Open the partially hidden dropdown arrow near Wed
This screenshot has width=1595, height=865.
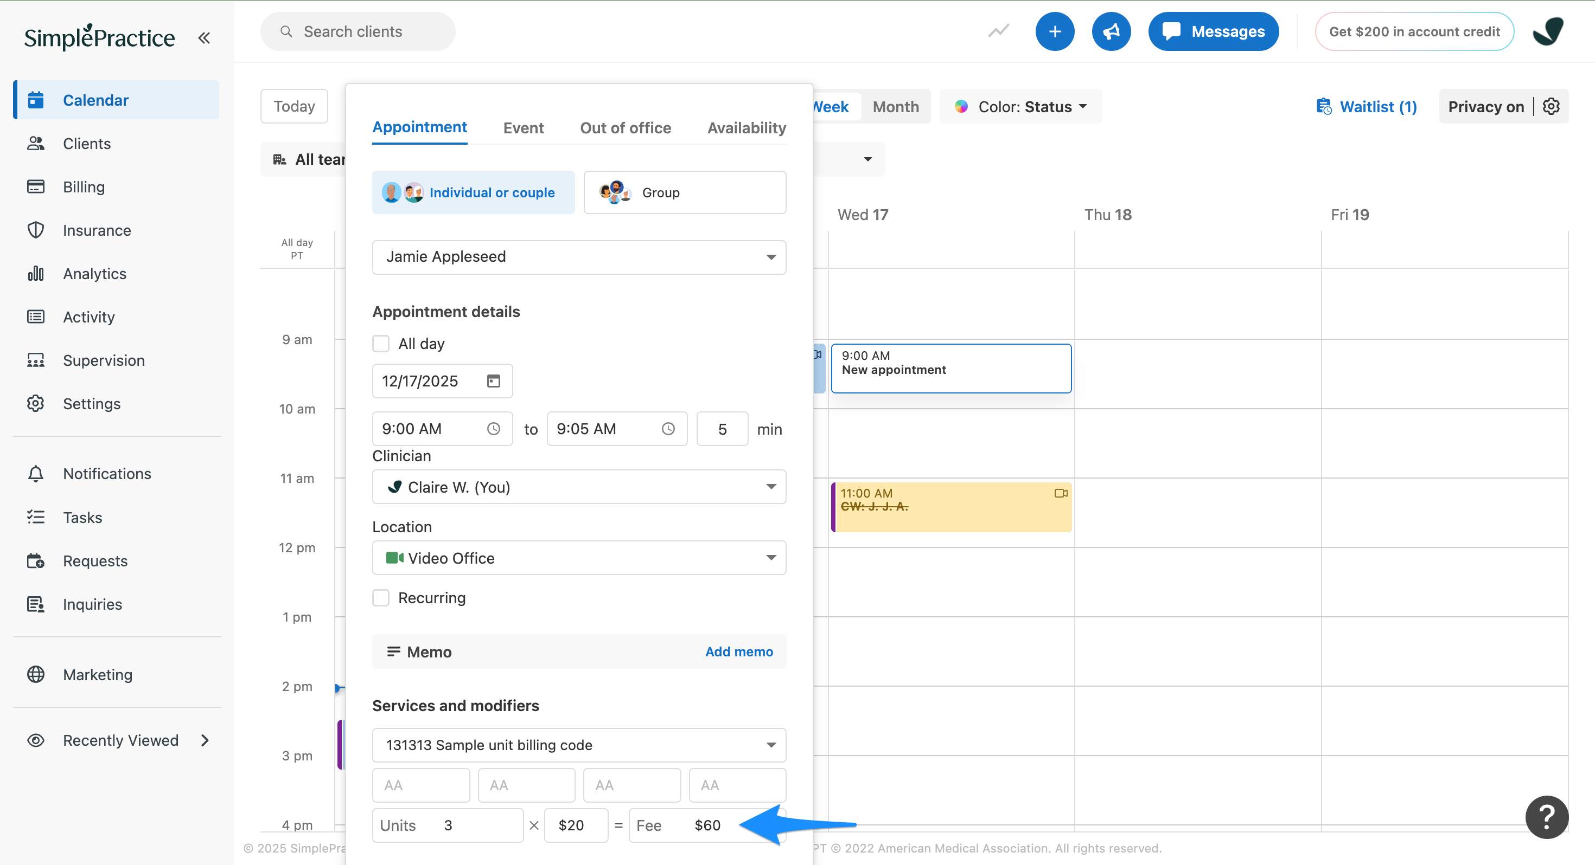[x=867, y=160]
